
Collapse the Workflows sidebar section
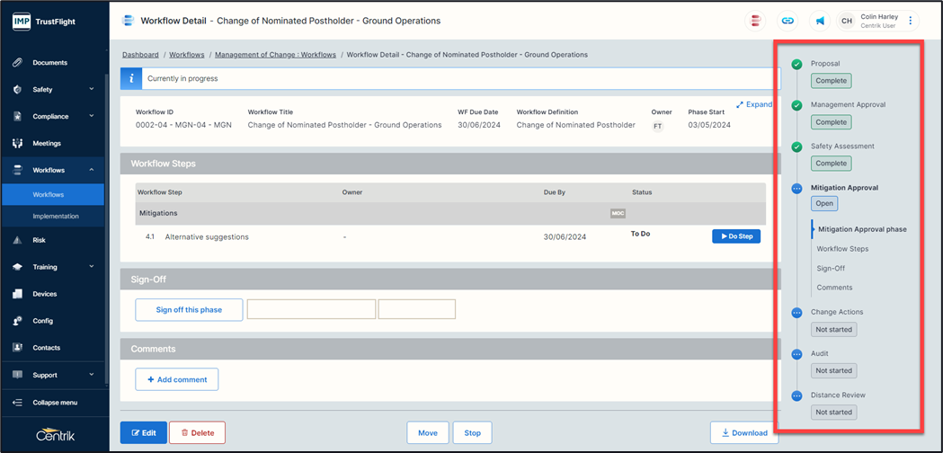click(x=91, y=170)
